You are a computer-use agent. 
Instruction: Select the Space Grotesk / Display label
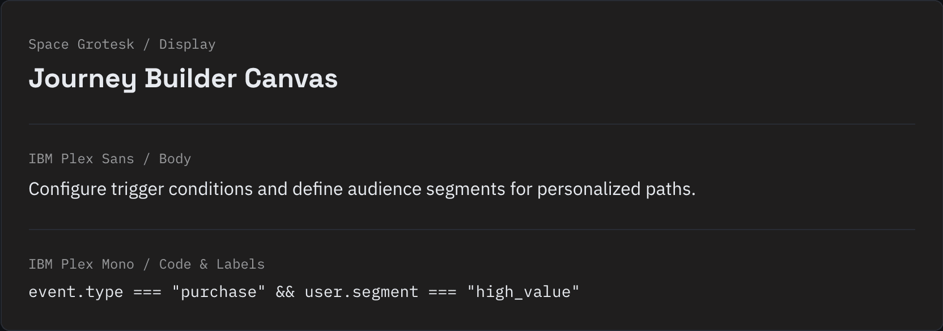122,44
